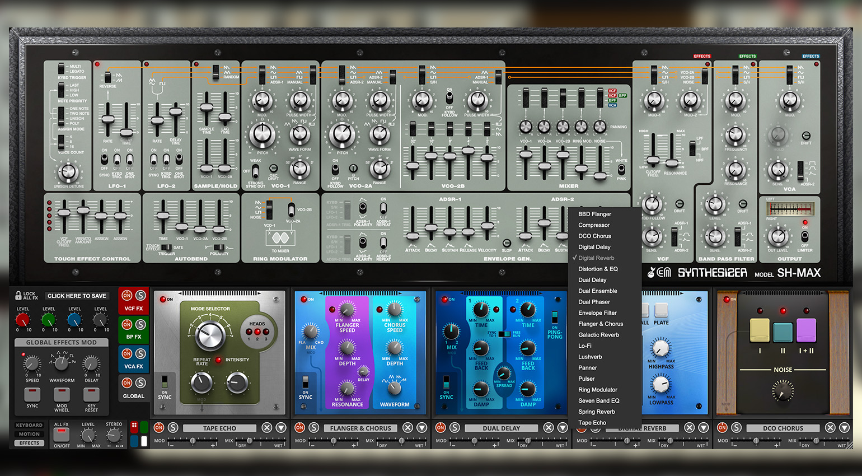The width and height of the screenshot is (862, 476).
Task: Remove the Flanger & Chorus effect
Action: (408, 428)
